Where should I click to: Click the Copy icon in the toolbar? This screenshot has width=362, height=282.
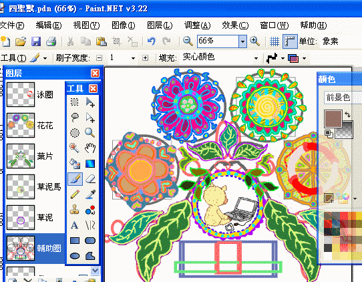(x=85, y=41)
